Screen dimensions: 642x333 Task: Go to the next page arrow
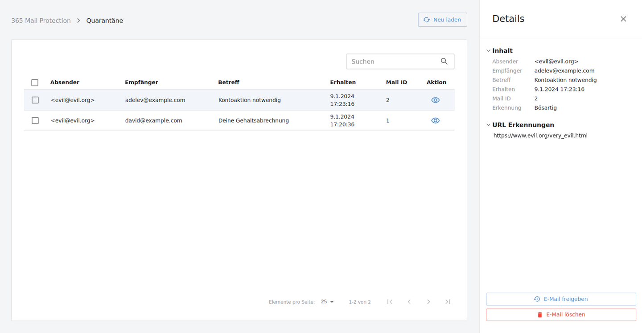click(x=428, y=302)
